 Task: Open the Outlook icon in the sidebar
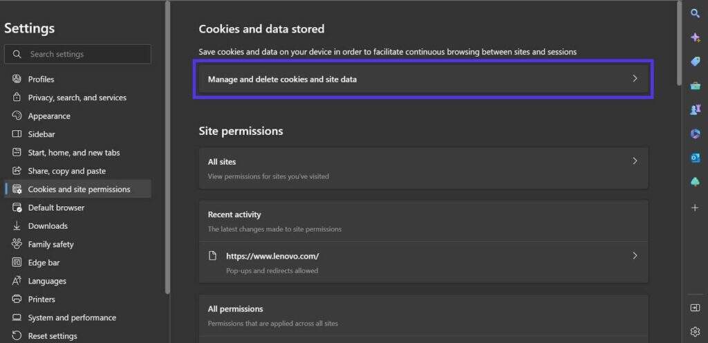696,158
